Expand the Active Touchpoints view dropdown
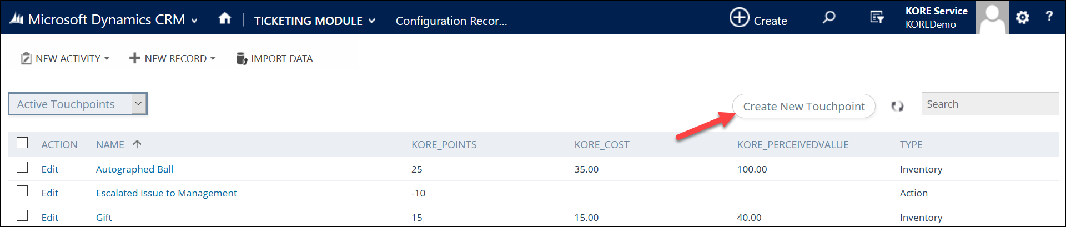The height and width of the screenshot is (227, 1066). tap(139, 104)
